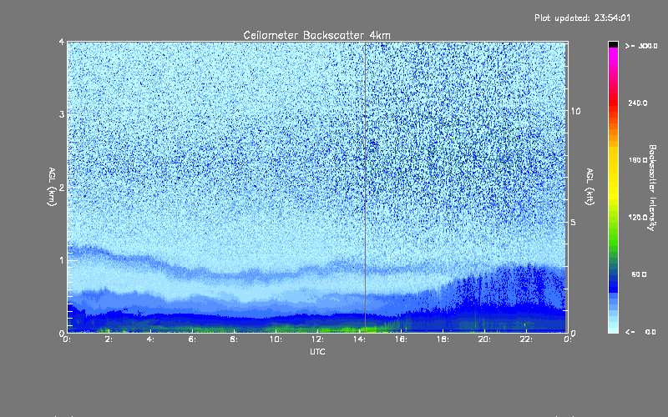This screenshot has width=668, height=417.
Task: Click the red section of the colorbar
Action: [x=613, y=100]
